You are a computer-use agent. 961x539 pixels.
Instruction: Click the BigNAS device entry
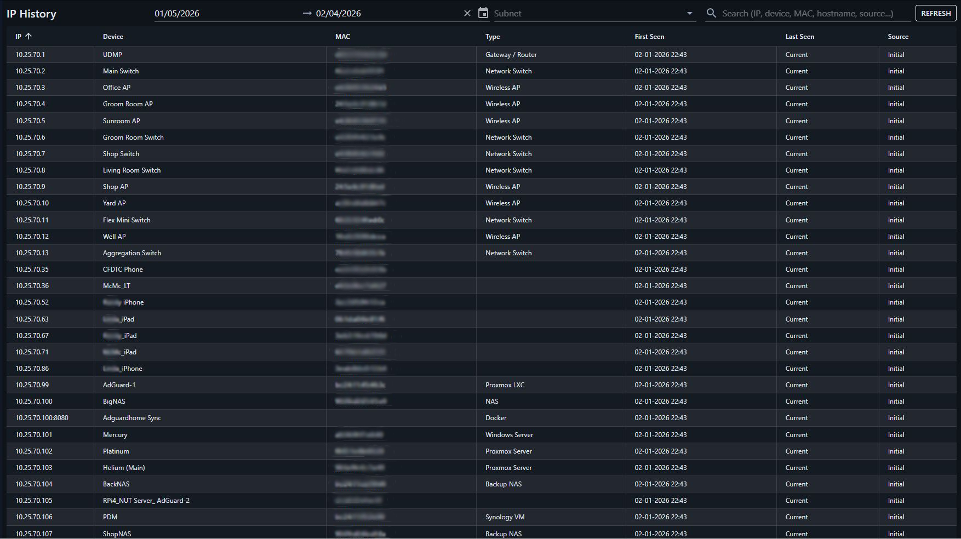pyautogui.click(x=114, y=402)
